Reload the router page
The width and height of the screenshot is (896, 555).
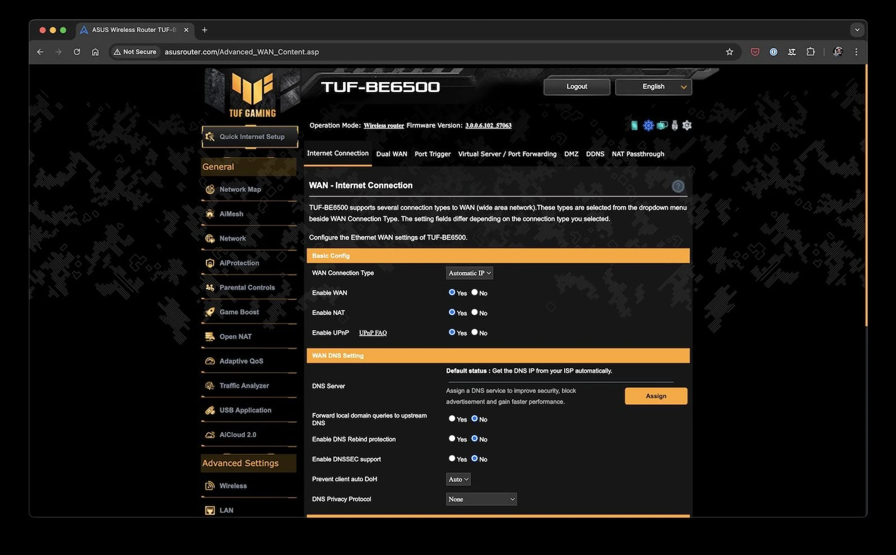point(77,52)
